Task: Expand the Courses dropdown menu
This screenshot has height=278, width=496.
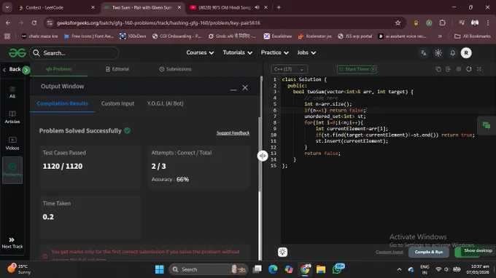Action: point(200,52)
